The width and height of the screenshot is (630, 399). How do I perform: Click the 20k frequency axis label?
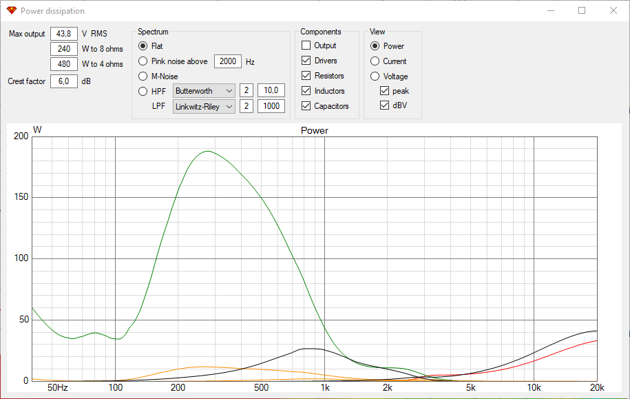click(x=597, y=388)
